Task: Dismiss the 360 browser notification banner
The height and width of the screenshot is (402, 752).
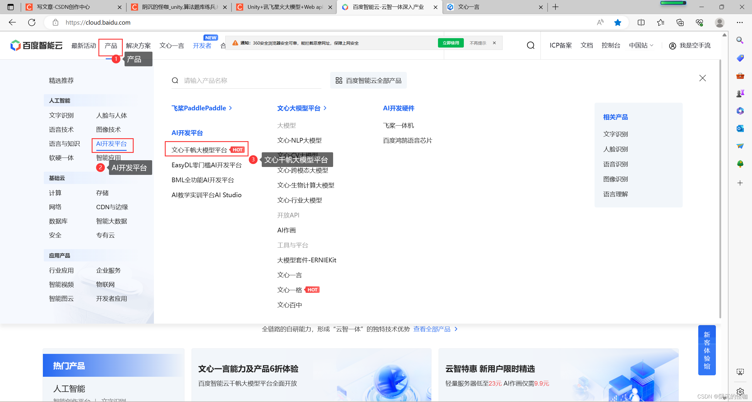Action: click(x=494, y=43)
